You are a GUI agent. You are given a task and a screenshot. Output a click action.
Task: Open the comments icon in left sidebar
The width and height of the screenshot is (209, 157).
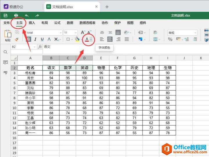pos(6,62)
